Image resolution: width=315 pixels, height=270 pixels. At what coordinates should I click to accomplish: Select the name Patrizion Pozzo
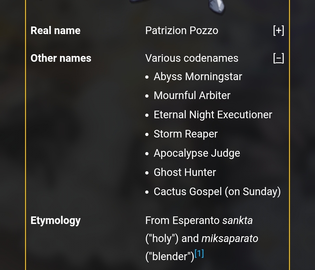tap(182, 31)
